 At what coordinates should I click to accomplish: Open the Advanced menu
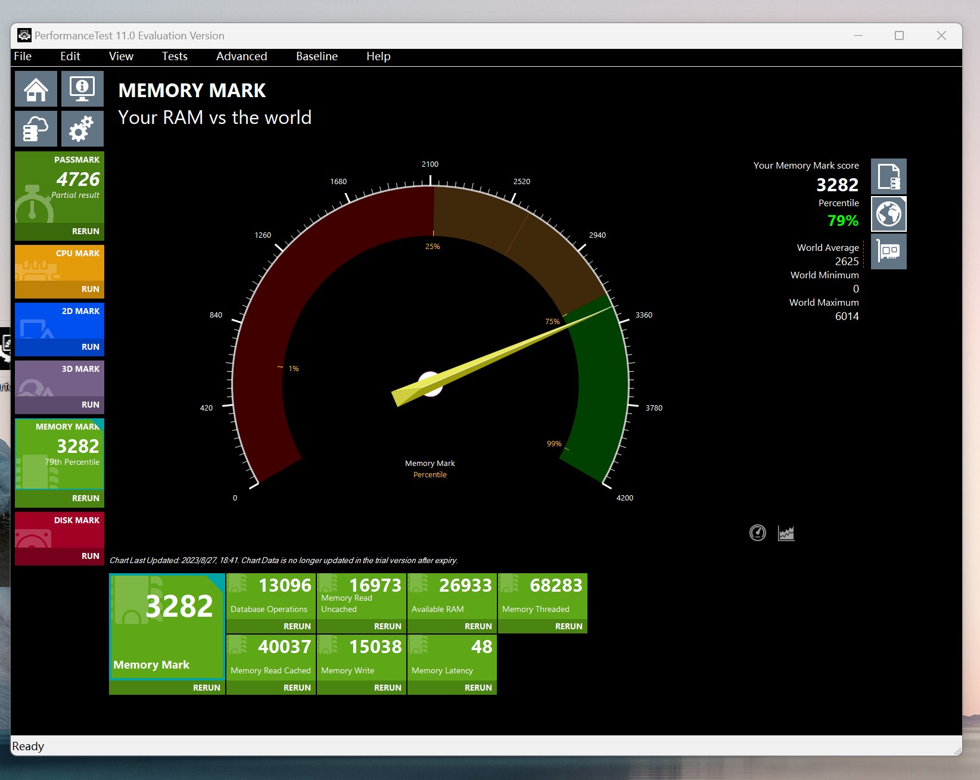[241, 57]
